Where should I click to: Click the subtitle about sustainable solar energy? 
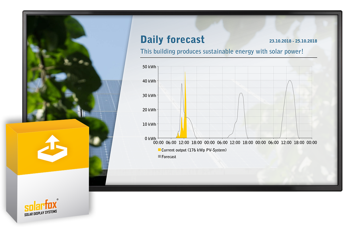click(x=222, y=52)
